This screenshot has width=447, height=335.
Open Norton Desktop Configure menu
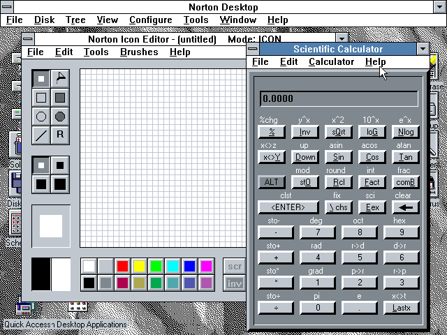click(x=151, y=20)
